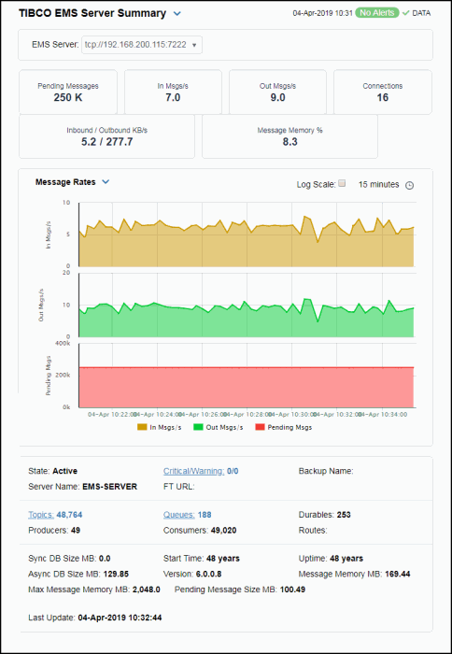Click the Message Memory MB value 169.44

coord(398,575)
